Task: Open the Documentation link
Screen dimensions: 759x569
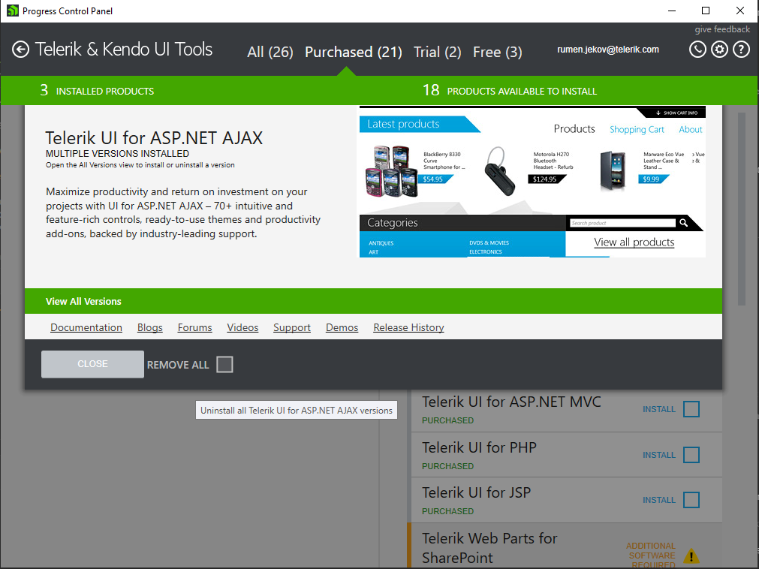Action: pyautogui.click(x=86, y=327)
